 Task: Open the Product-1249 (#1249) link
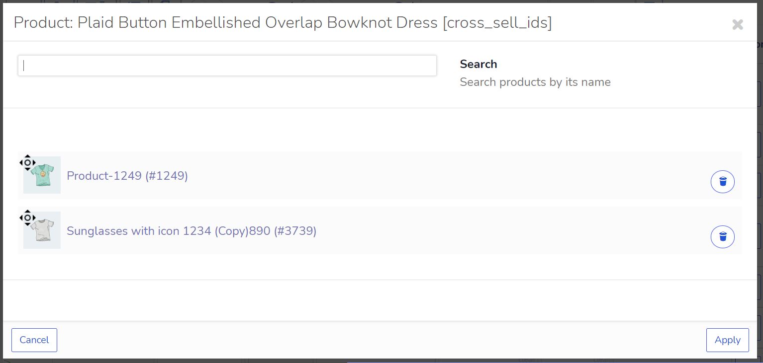127,176
